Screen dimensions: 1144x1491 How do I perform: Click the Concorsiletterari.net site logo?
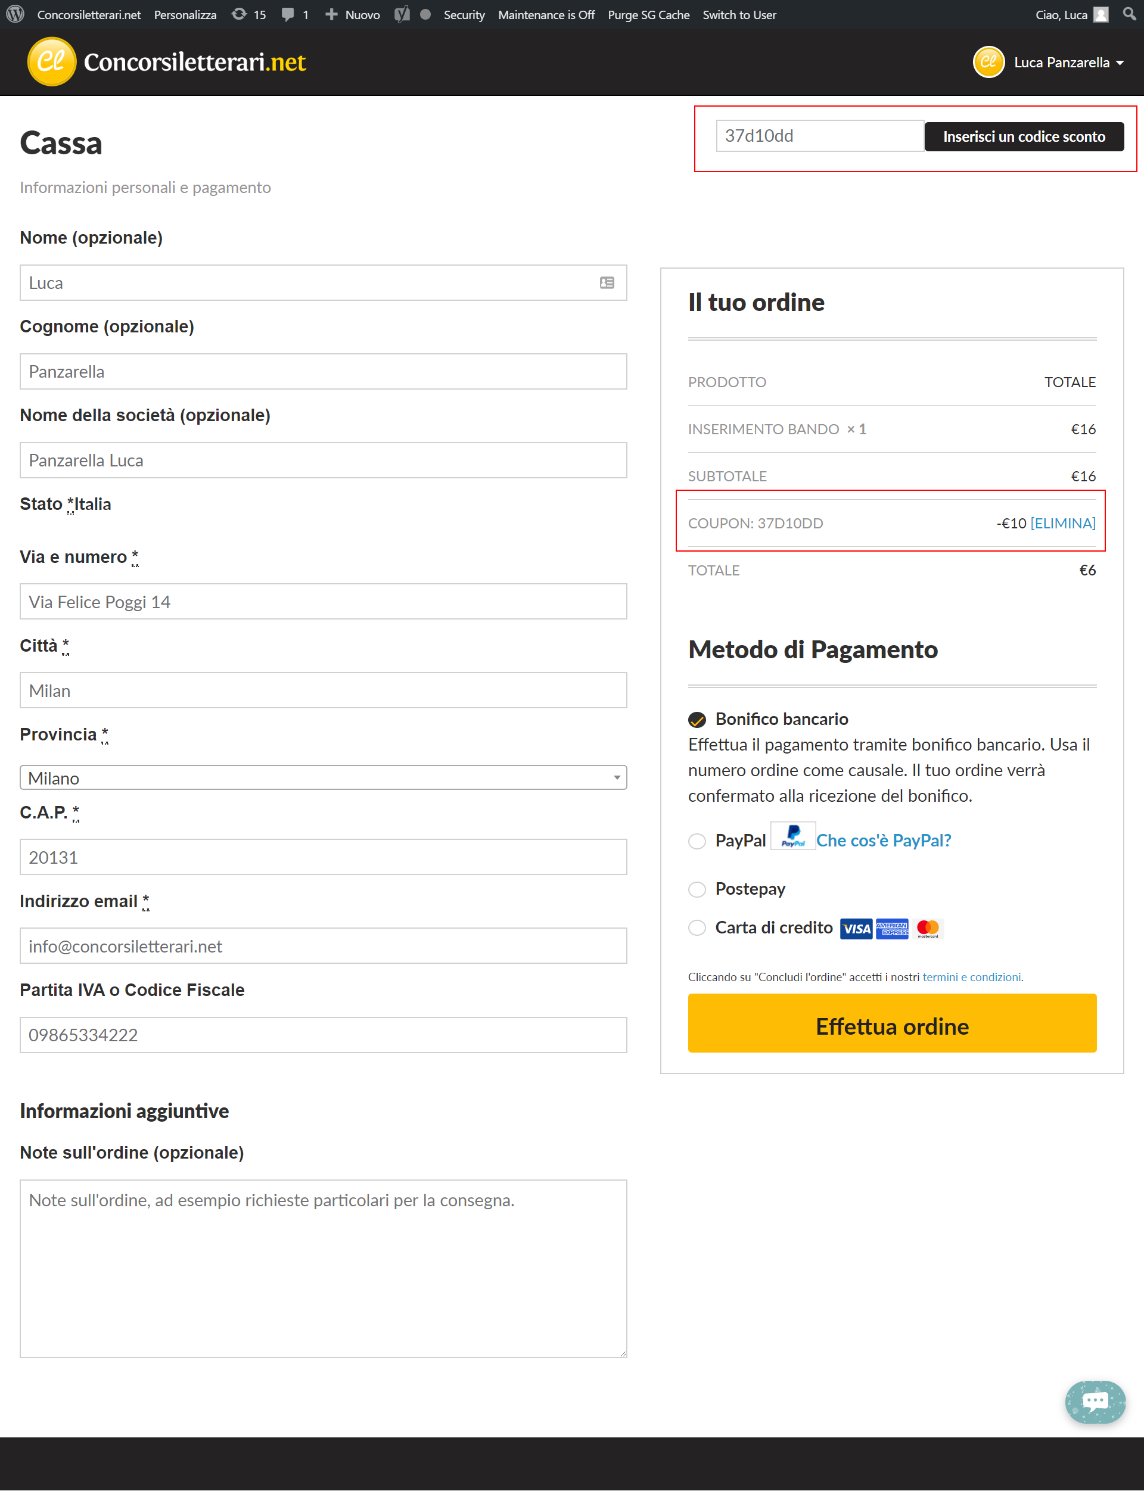point(167,62)
